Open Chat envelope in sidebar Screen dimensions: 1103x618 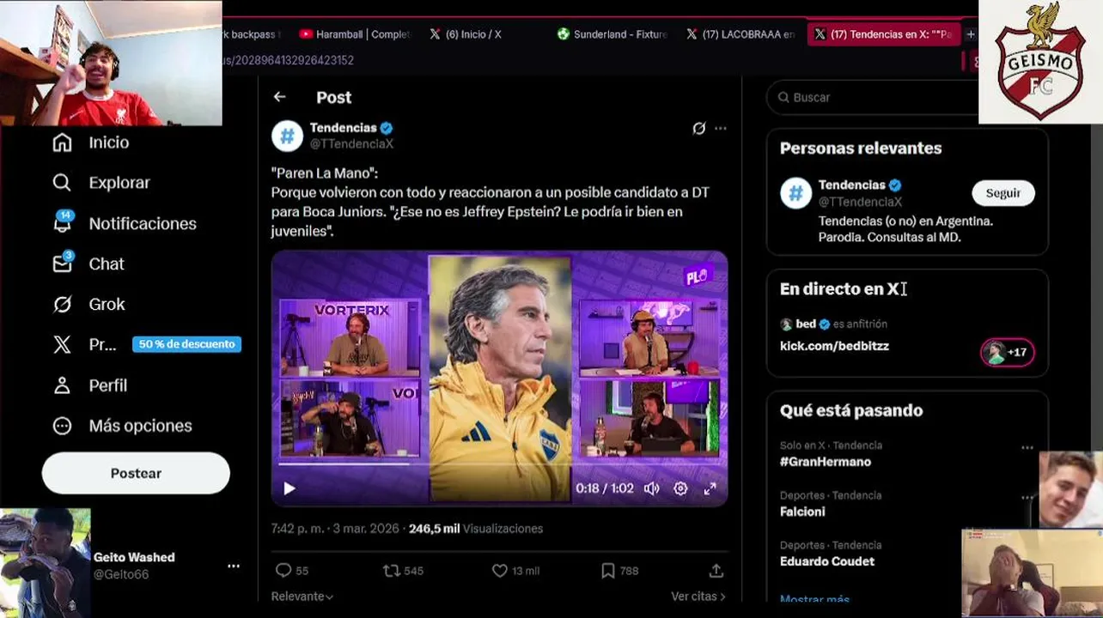click(88, 264)
